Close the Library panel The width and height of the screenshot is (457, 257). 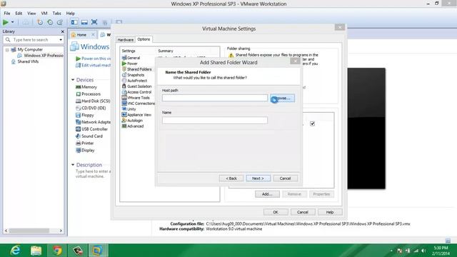62,31
